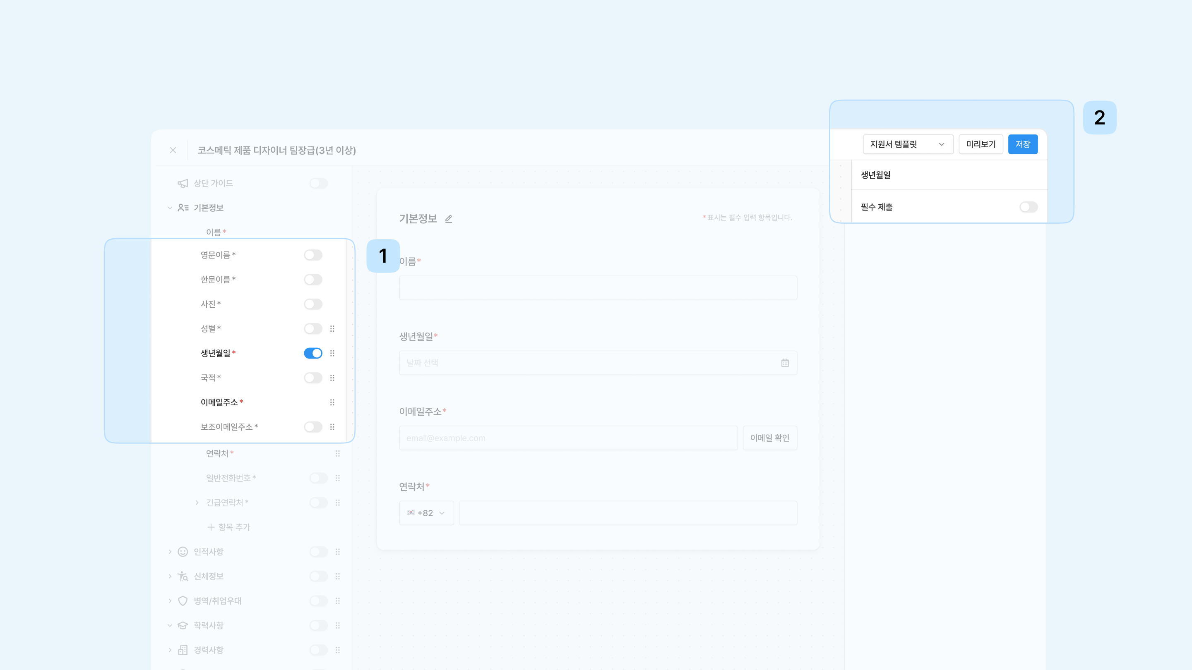
Task: Click the body icon beside 신체정보
Action: click(x=183, y=576)
